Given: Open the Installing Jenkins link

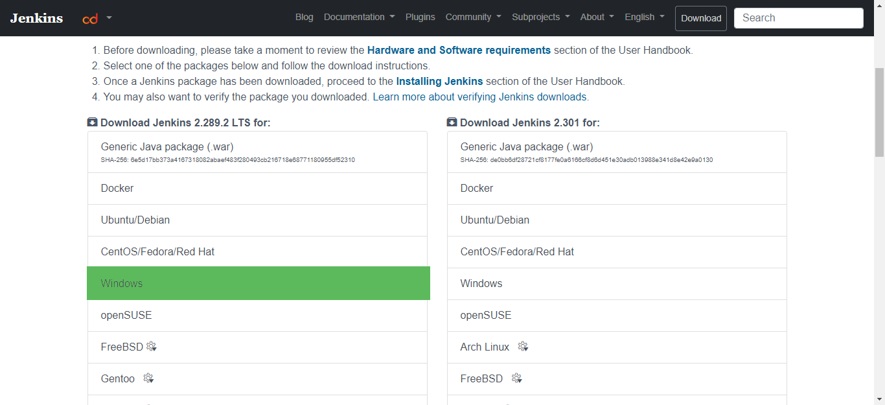Looking at the screenshot, I should pos(439,82).
